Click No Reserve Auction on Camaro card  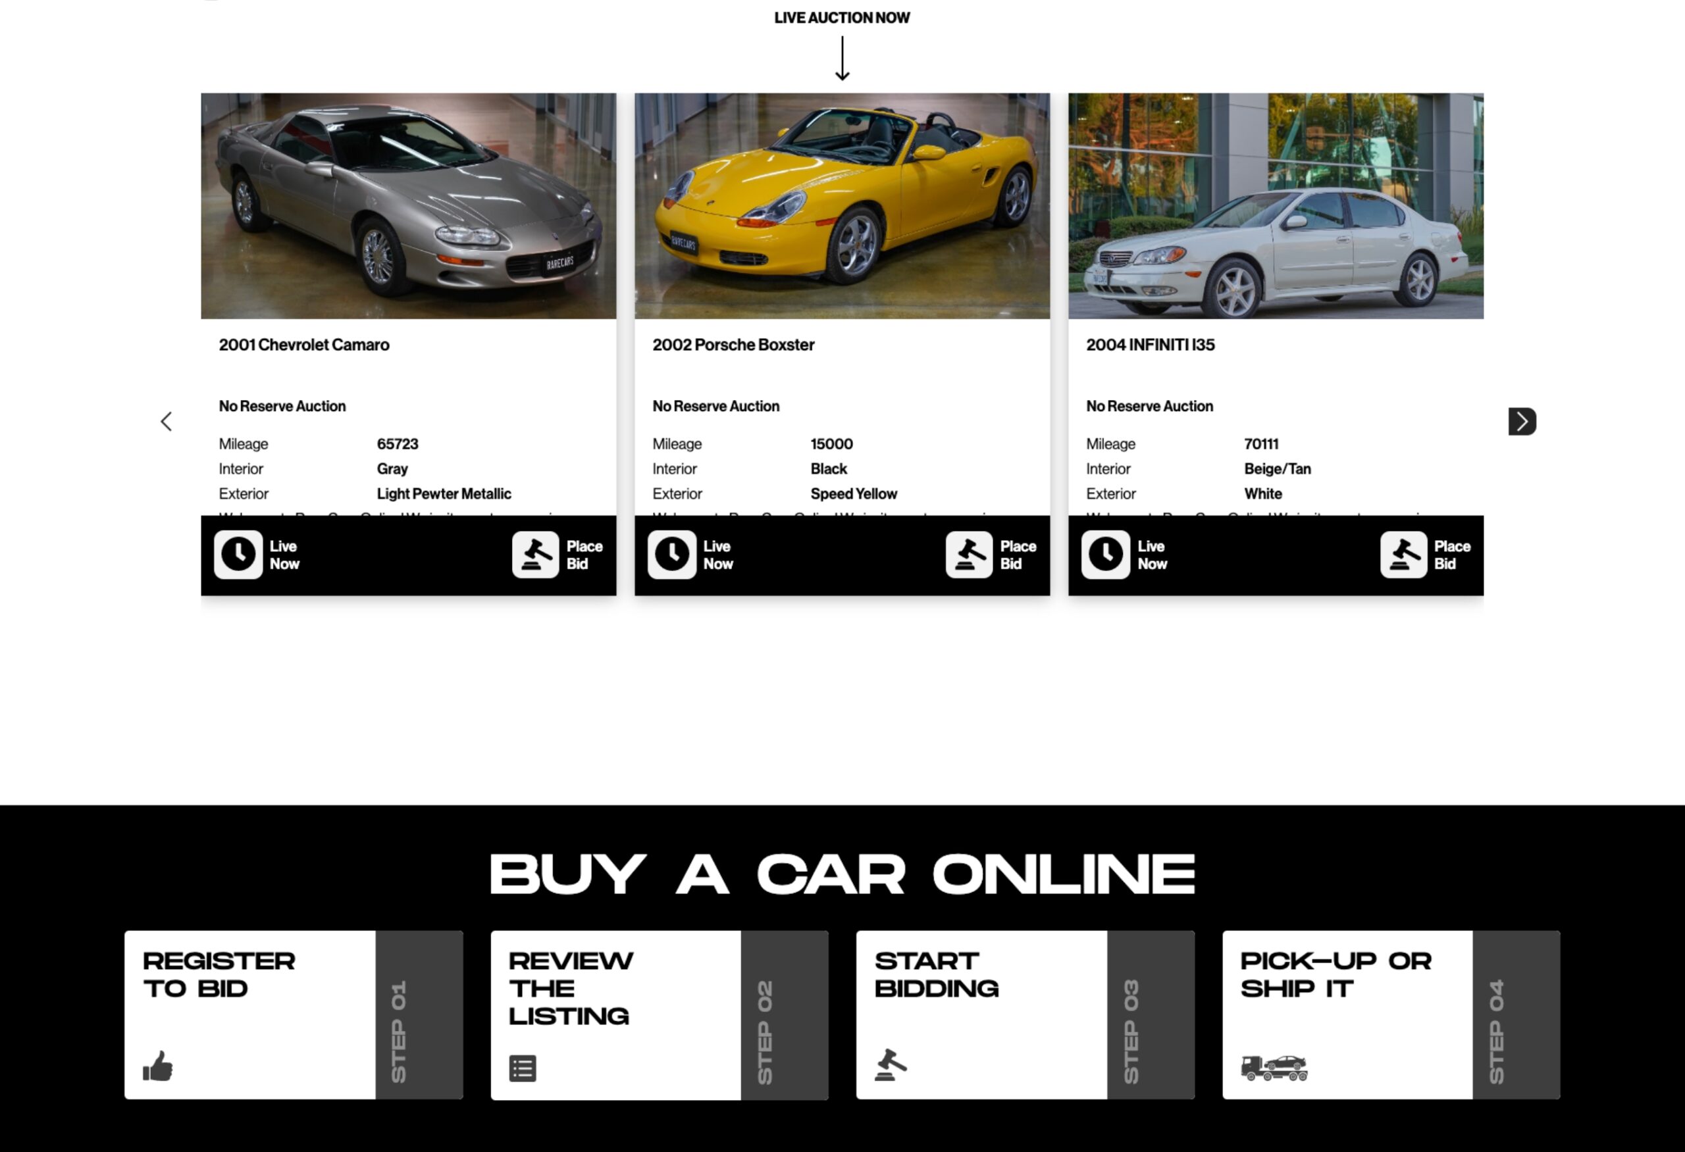click(282, 407)
